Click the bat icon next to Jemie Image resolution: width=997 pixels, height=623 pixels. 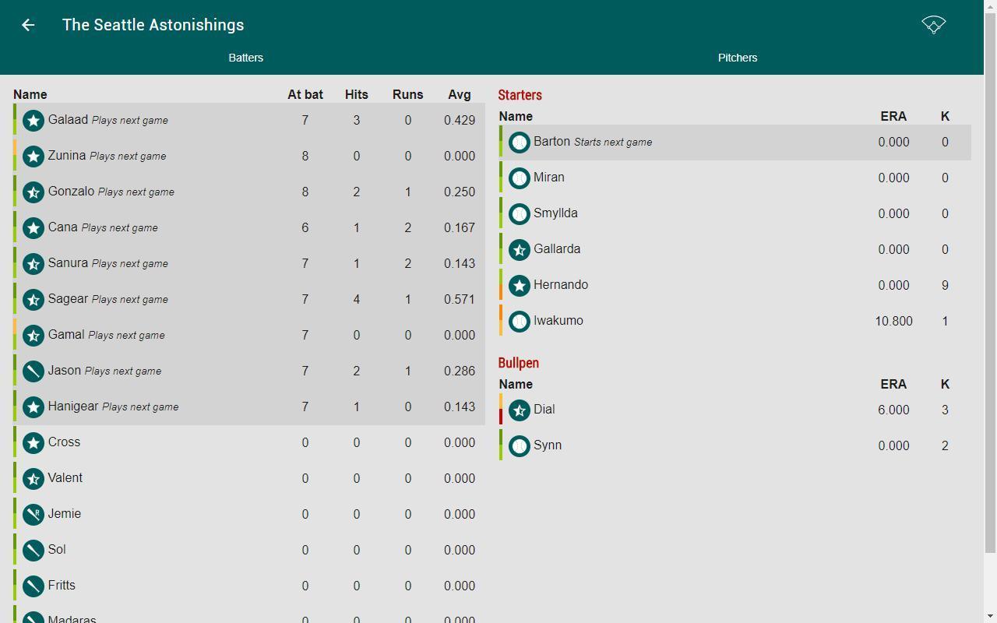(33, 515)
